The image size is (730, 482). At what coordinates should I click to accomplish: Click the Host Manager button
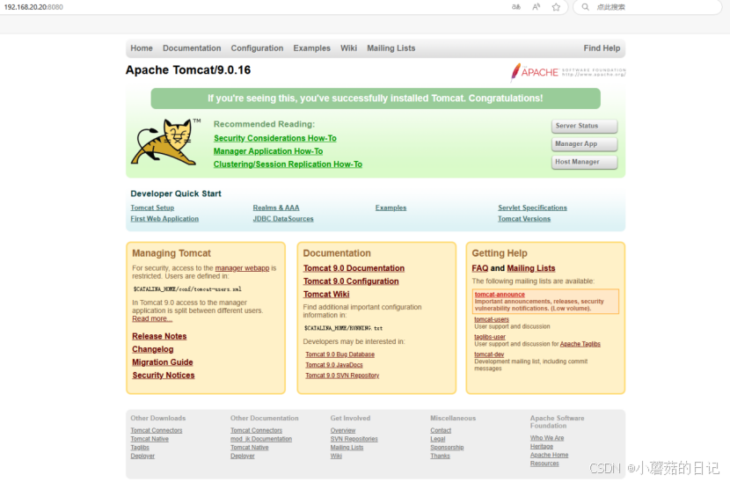coord(585,162)
